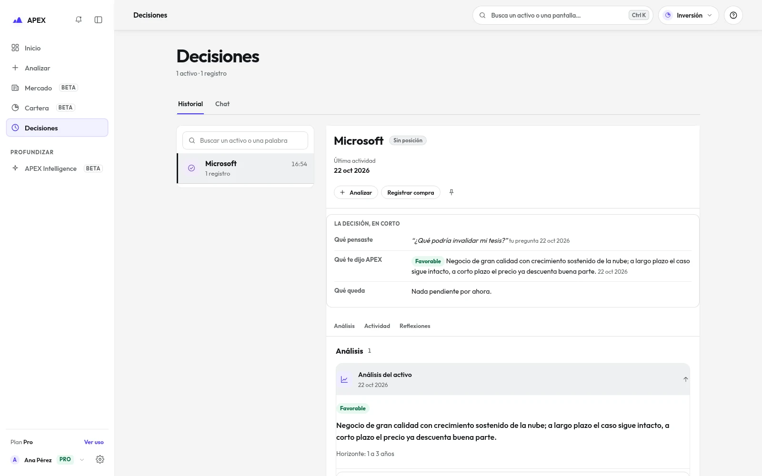
Task: Switch to the Historial tab
Action: [190, 104]
